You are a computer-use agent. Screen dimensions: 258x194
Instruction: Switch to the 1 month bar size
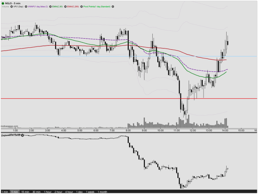tap(102, 192)
